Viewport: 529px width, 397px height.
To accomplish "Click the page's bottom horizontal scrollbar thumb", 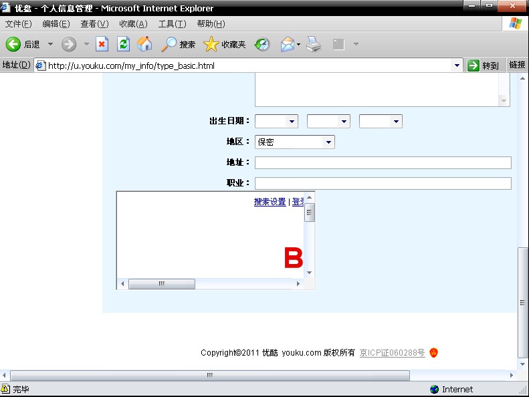I will pos(210,375).
